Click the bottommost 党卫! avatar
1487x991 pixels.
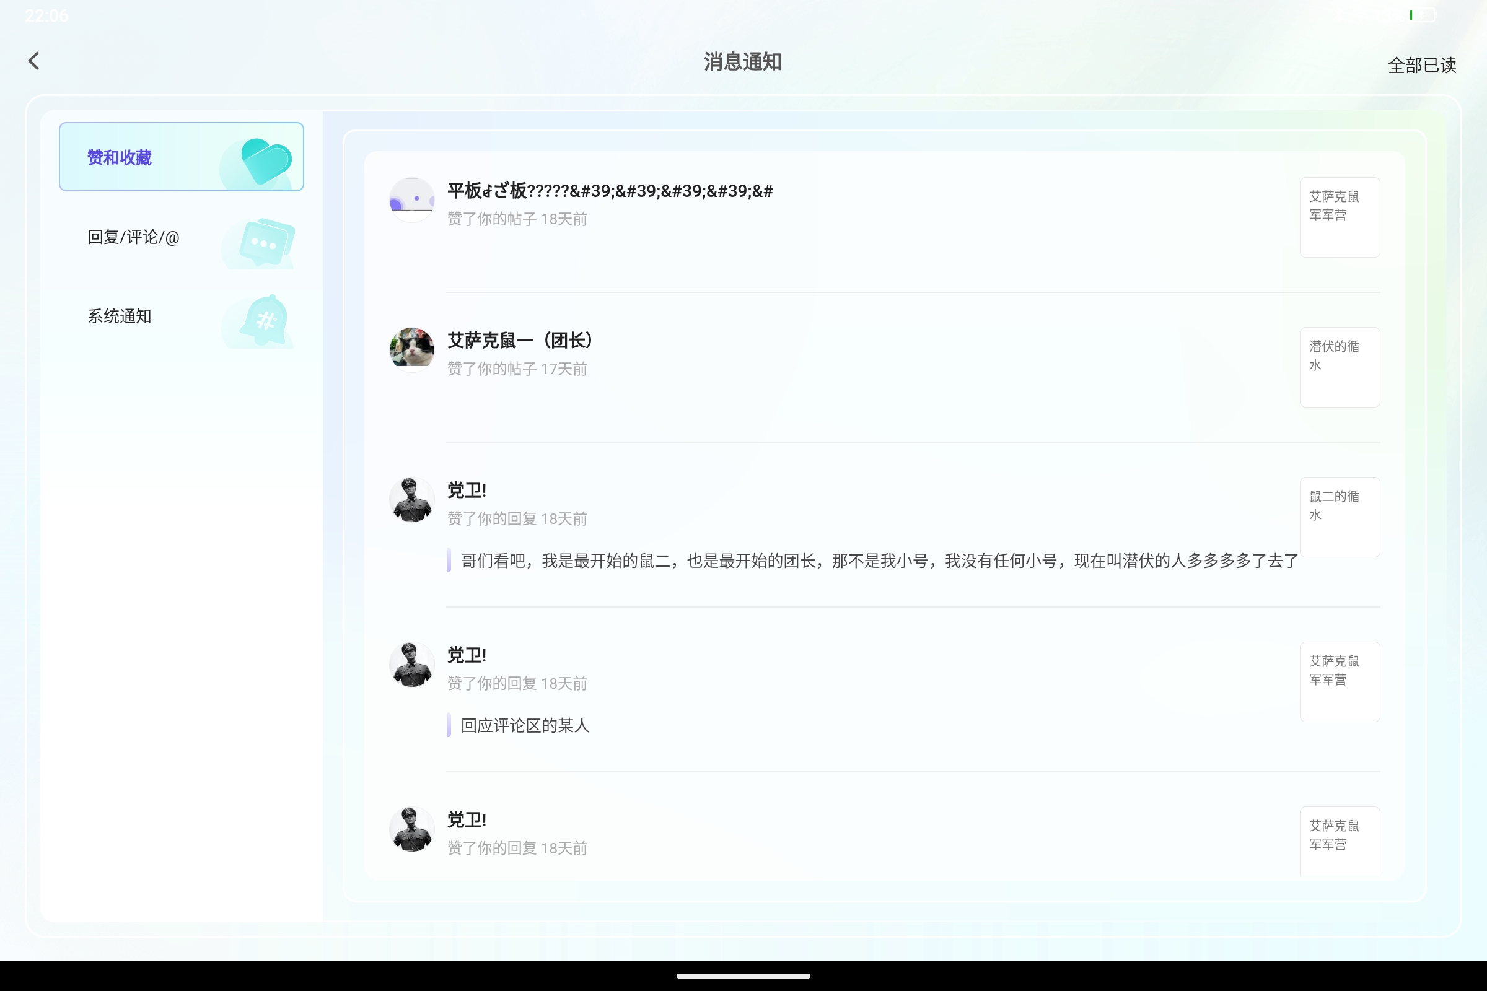click(411, 829)
